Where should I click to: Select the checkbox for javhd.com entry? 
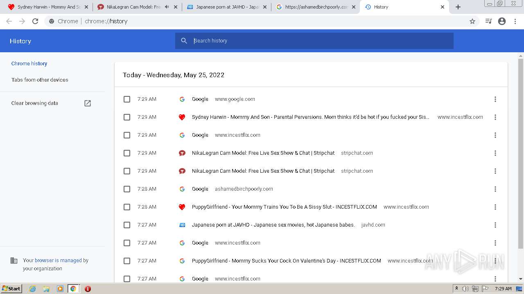pos(127,225)
